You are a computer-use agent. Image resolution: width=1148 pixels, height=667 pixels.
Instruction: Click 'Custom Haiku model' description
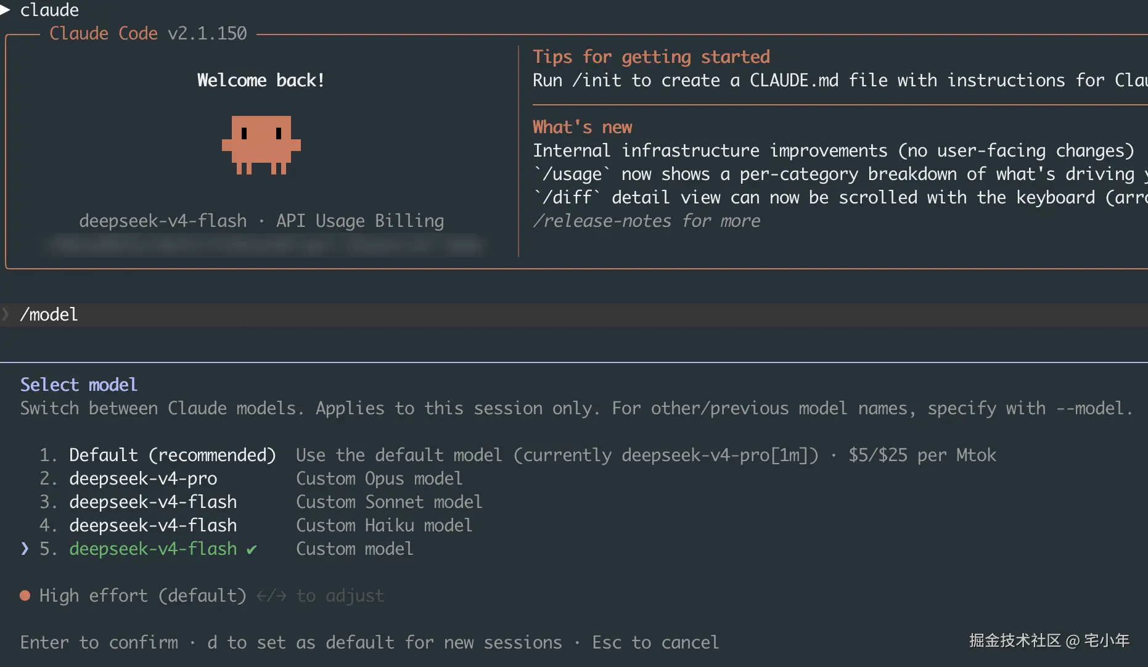384,525
